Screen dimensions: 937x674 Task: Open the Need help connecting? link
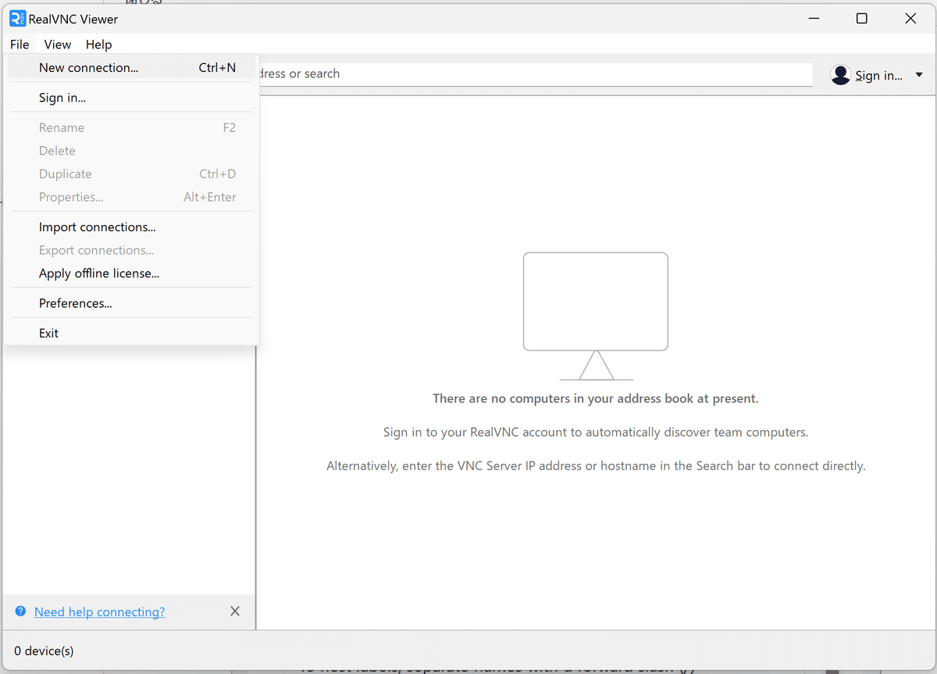100,612
